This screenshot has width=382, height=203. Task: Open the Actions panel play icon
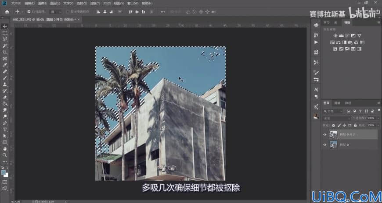(316, 42)
